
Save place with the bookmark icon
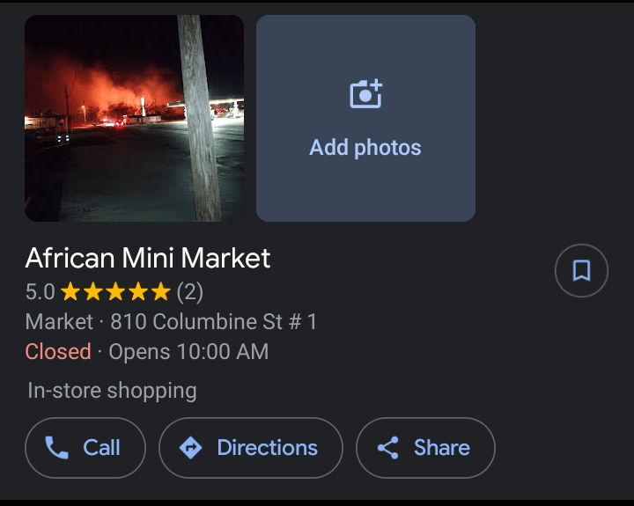(x=581, y=270)
